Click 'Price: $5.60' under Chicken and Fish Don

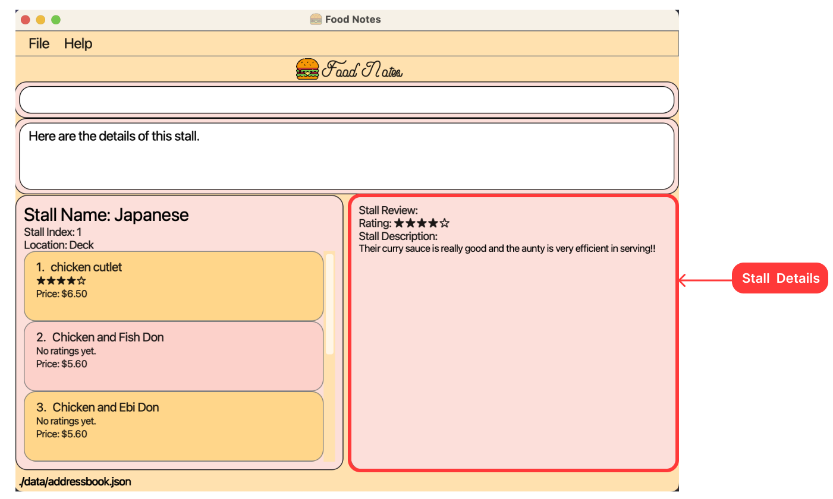coord(62,364)
